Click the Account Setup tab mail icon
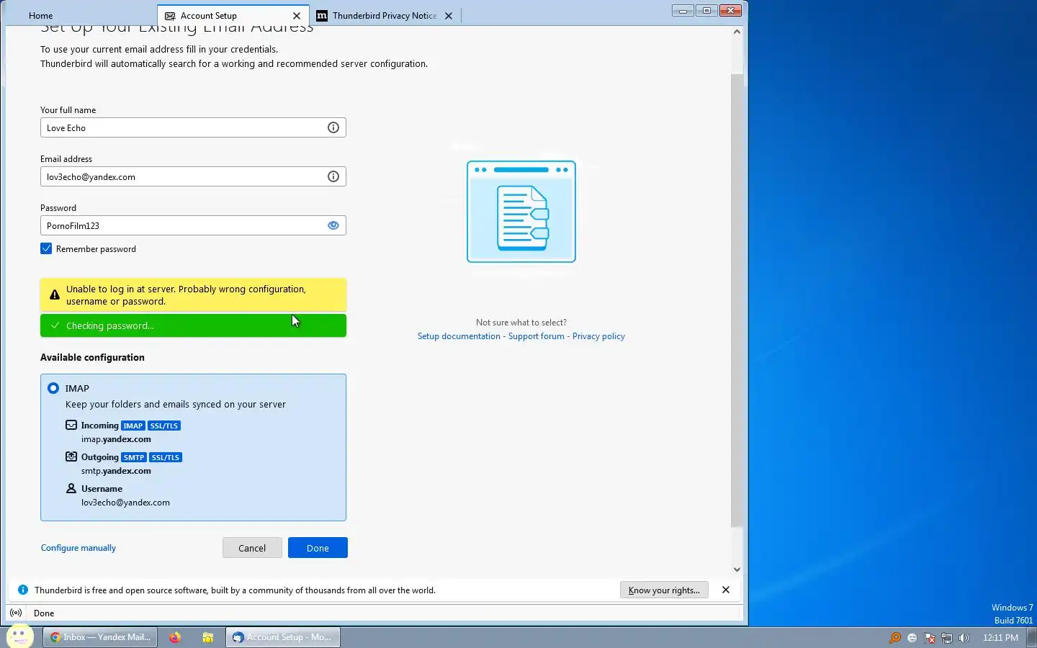Image resolution: width=1037 pixels, height=648 pixels. click(170, 15)
